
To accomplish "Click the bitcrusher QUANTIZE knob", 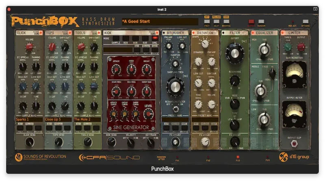I will pyautogui.click(x=175, y=64).
